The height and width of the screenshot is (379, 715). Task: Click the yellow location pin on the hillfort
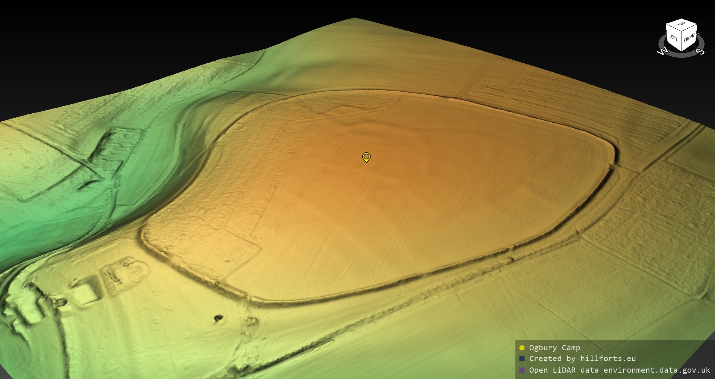coord(366,157)
